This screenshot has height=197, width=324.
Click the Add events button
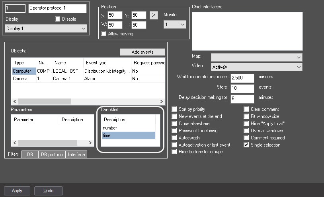(x=142, y=52)
